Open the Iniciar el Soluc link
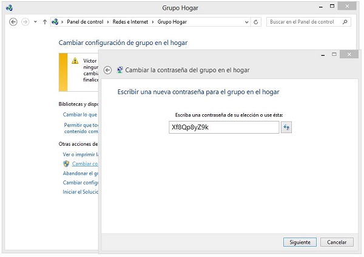 [x=81, y=192]
